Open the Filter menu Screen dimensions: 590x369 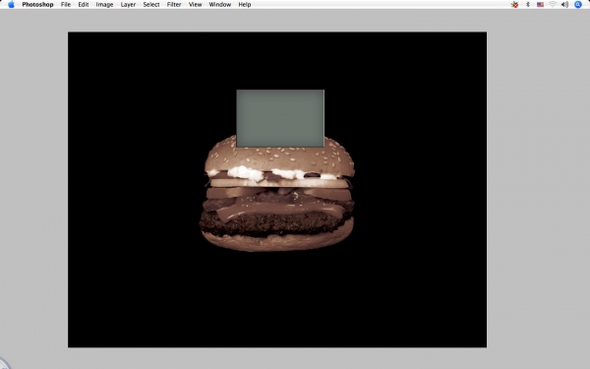(x=174, y=5)
